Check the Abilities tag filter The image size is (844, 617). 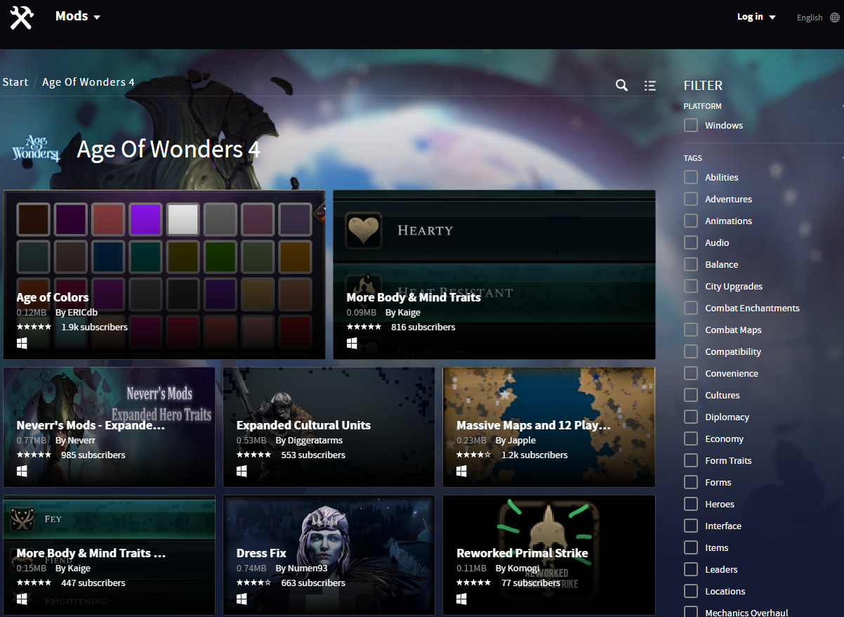coord(691,177)
